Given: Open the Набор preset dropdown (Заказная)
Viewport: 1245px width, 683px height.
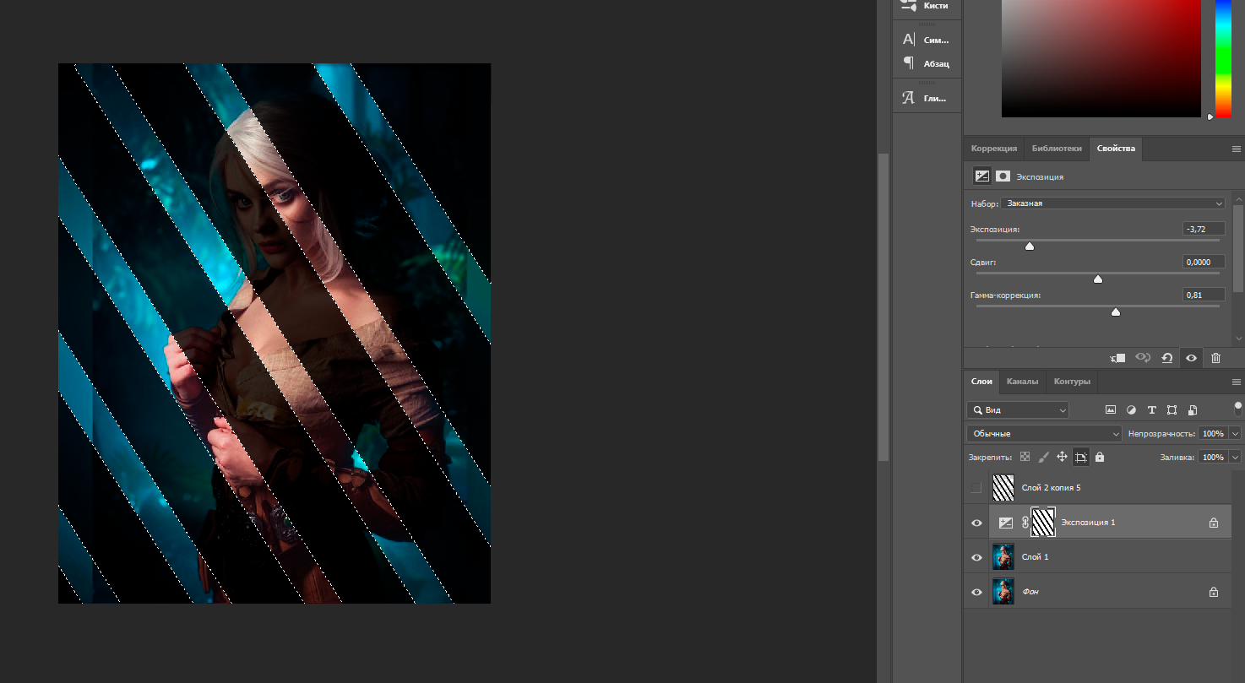Looking at the screenshot, I should click(x=1112, y=203).
